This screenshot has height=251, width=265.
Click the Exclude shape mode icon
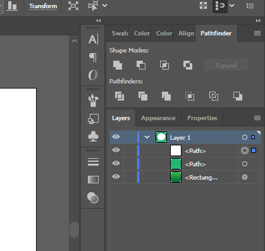tap(188, 65)
